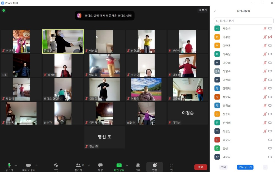This screenshot has height=172, width=275.
Task: Click 서순숙 avatar in participants
Action: 217,28
